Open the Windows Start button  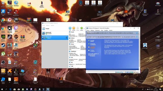(x=2, y=89)
